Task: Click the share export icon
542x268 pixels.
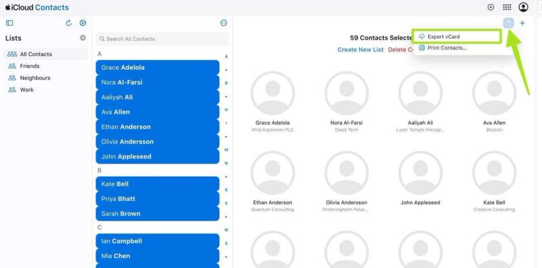Action: [x=508, y=23]
